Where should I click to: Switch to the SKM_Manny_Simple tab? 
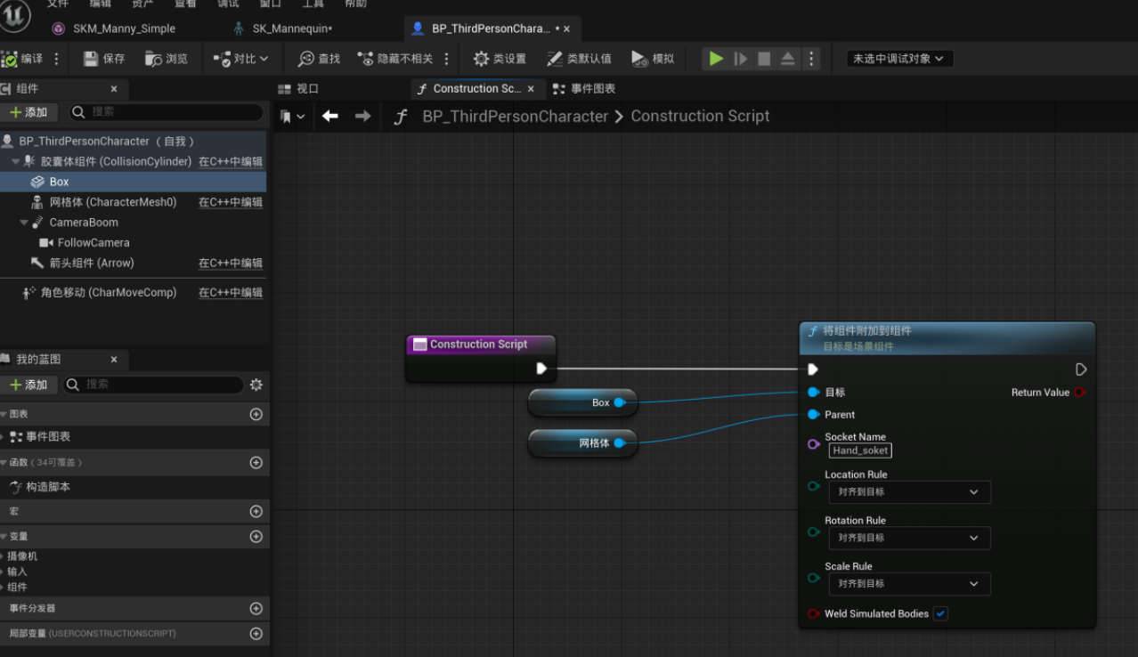pos(124,28)
